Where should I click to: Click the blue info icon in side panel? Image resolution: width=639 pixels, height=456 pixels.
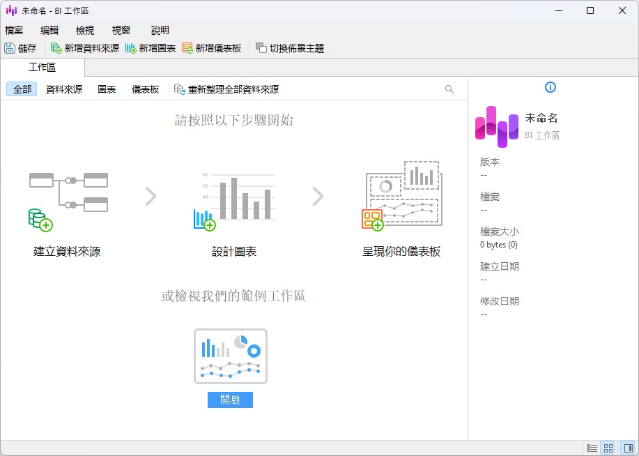tap(551, 87)
